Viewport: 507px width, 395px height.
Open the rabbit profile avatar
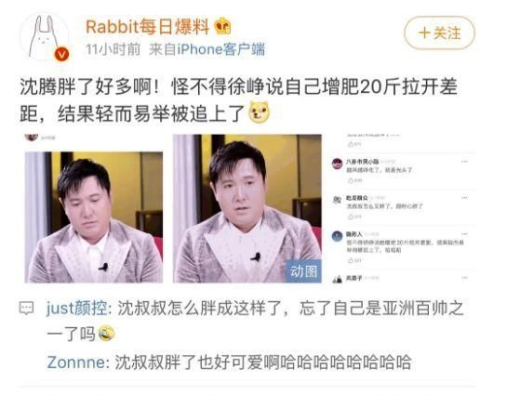click(45, 37)
